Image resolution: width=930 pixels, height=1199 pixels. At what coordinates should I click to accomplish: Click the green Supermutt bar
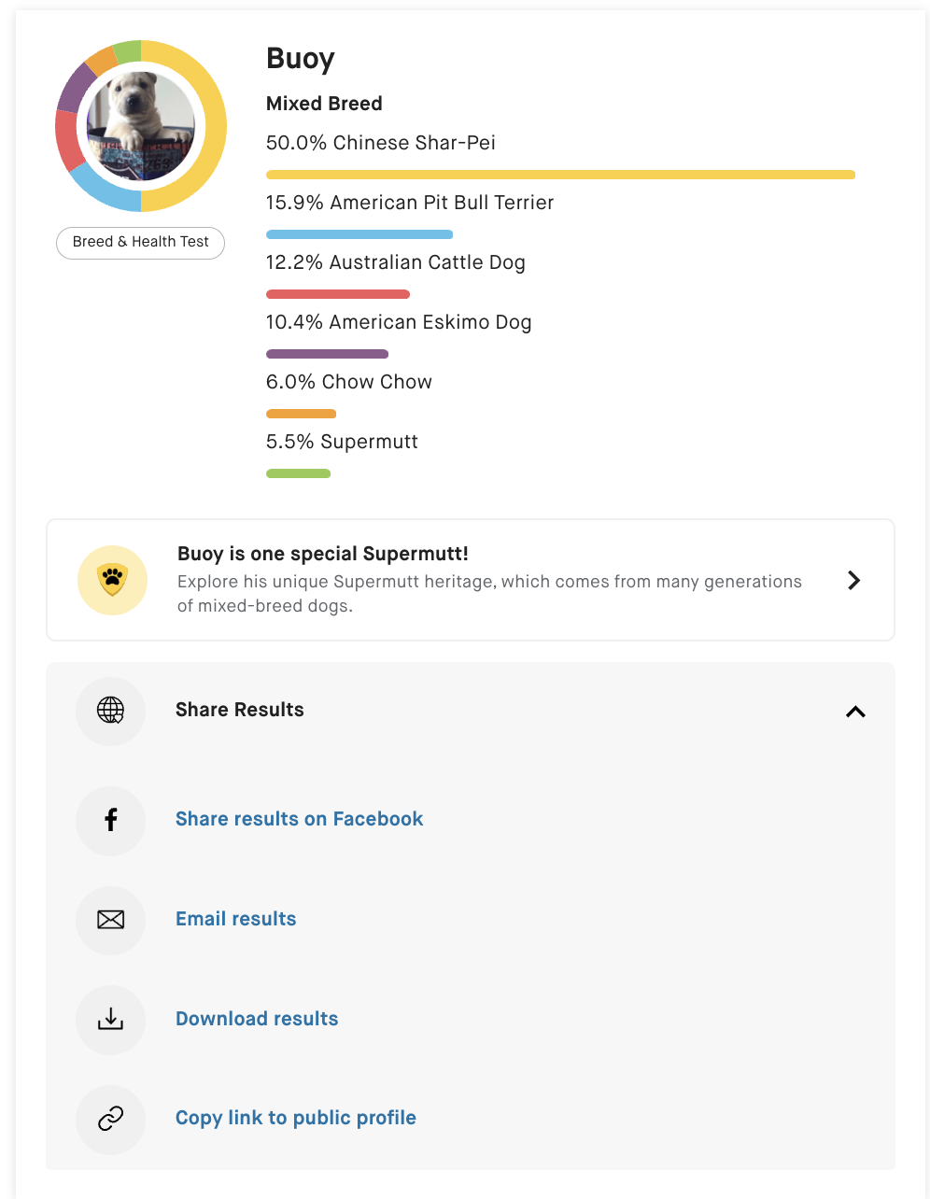[298, 473]
